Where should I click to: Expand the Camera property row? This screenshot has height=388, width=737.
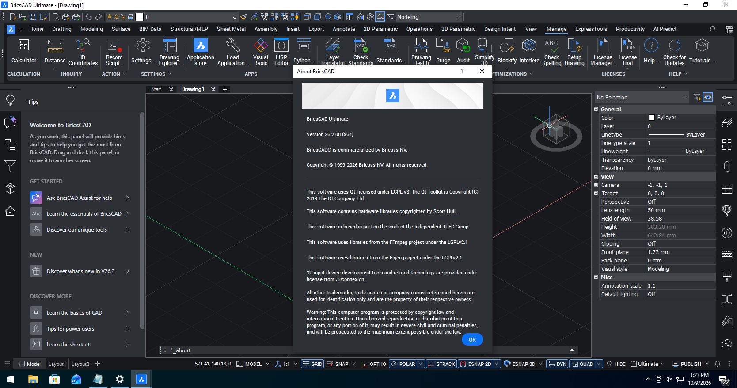[x=596, y=185]
